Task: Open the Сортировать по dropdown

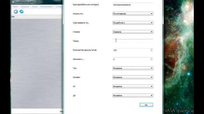Action: 133,23
